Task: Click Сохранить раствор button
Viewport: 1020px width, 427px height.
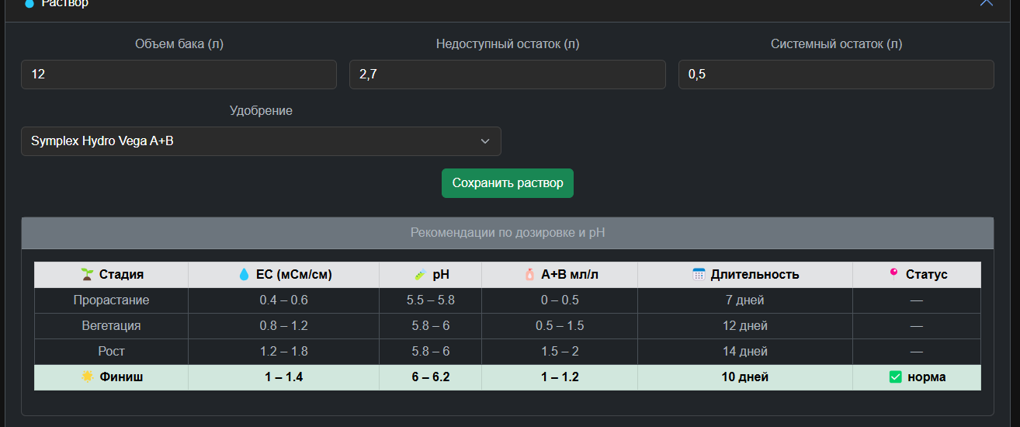Action: (x=508, y=183)
